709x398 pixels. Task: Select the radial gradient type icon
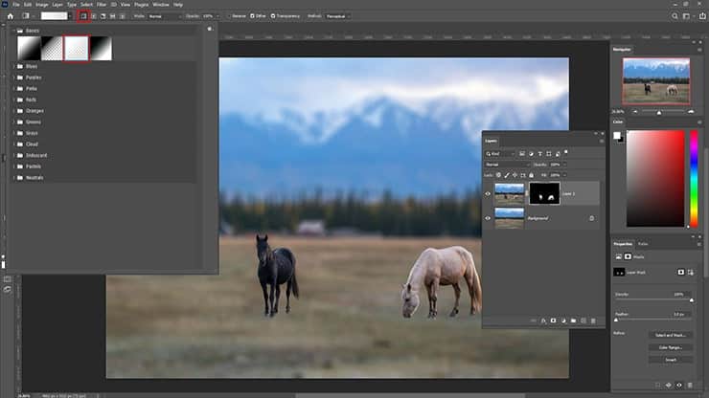pyautogui.click(x=94, y=16)
